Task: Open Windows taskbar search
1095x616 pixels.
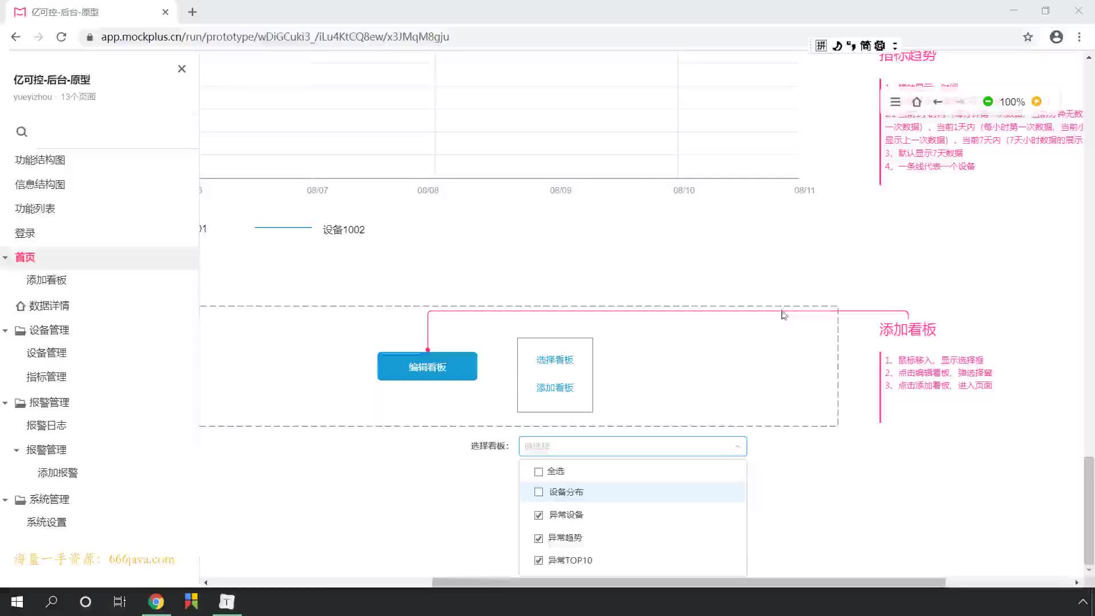Action: [x=51, y=602]
